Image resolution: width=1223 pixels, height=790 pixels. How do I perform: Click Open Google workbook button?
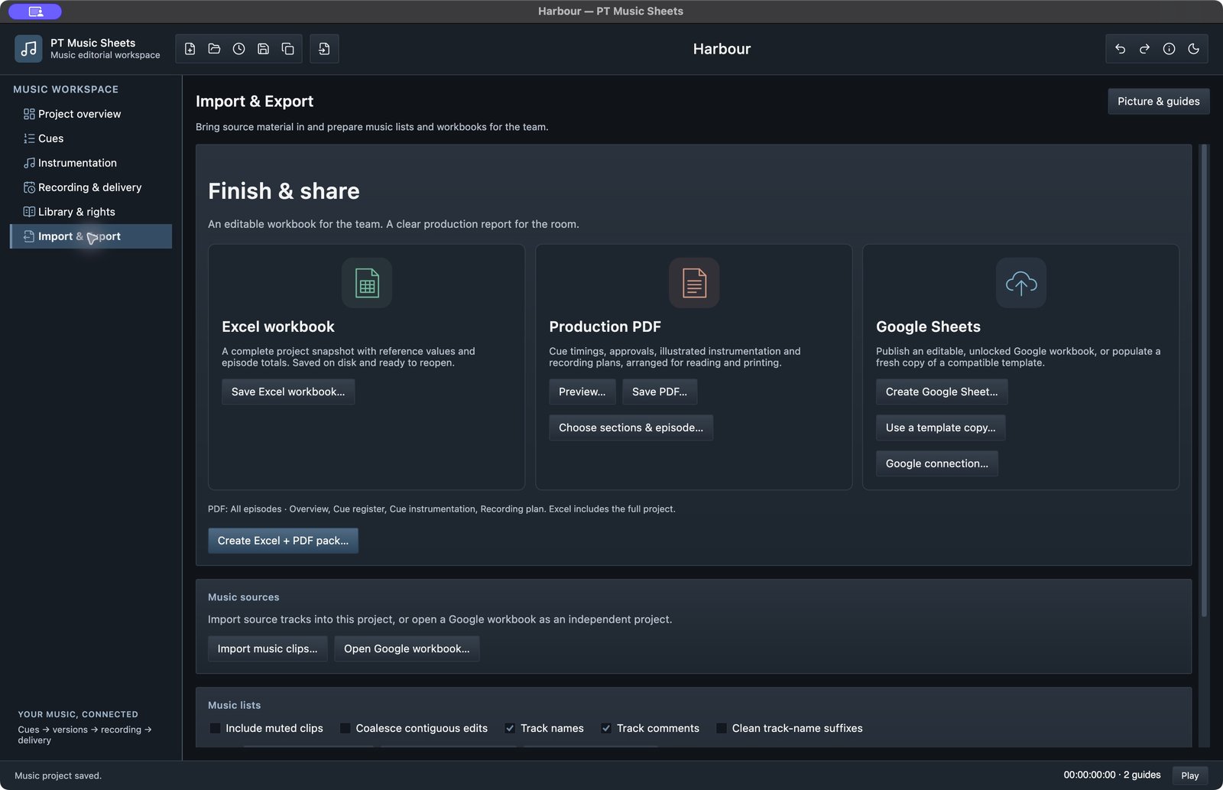pyautogui.click(x=407, y=649)
